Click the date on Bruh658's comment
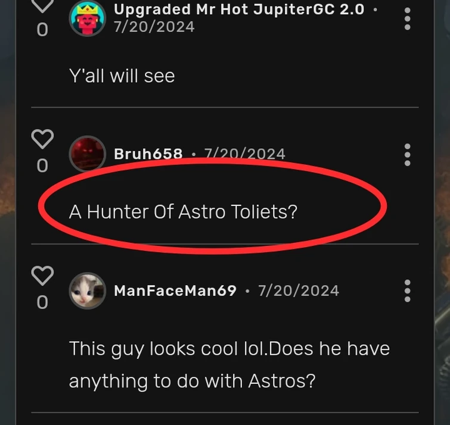450x425 pixels. 244,154
